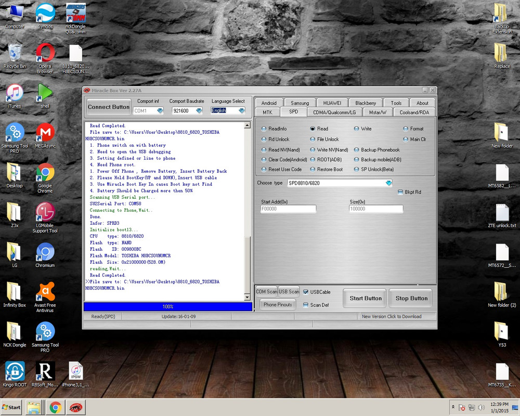
Task: Launch Opera Browser from desktop
Action: click(45, 58)
